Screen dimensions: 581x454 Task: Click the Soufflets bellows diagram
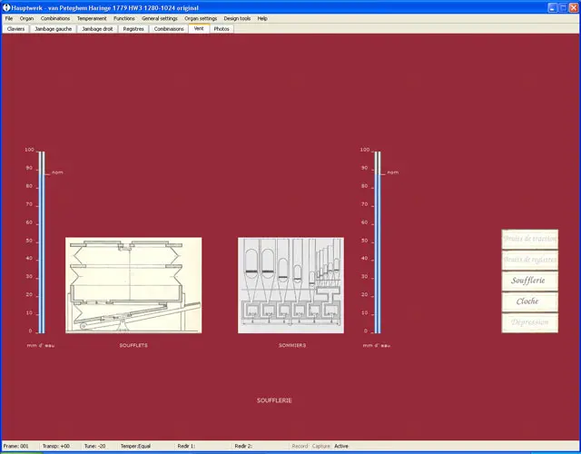pyautogui.click(x=133, y=285)
